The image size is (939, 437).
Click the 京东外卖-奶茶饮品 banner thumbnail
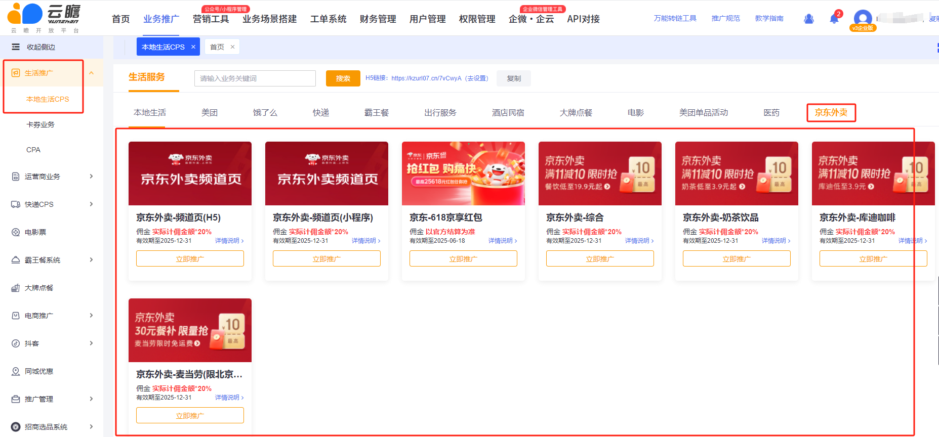coord(737,173)
